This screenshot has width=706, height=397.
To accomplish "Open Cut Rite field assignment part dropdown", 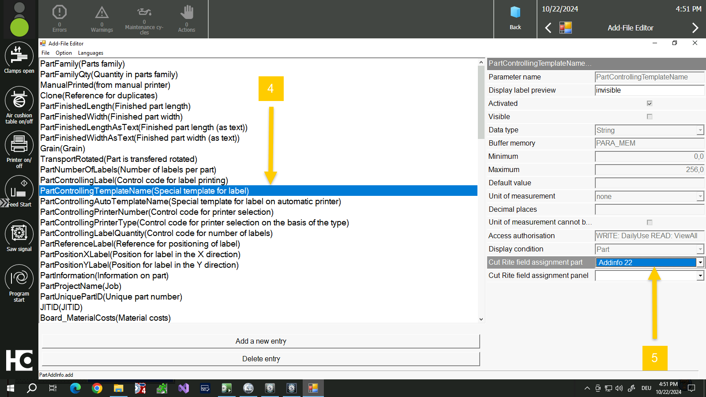I will pyautogui.click(x=700, y=262).
